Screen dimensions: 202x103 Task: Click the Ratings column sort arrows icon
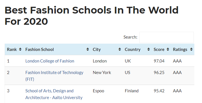click(191, 49)
